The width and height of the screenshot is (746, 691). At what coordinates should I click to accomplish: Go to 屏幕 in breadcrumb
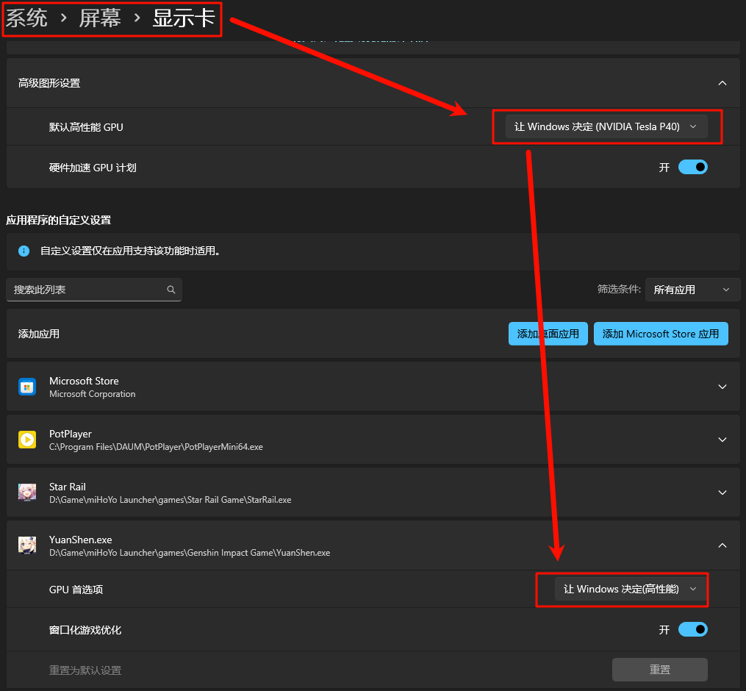[x=100, y=18]
